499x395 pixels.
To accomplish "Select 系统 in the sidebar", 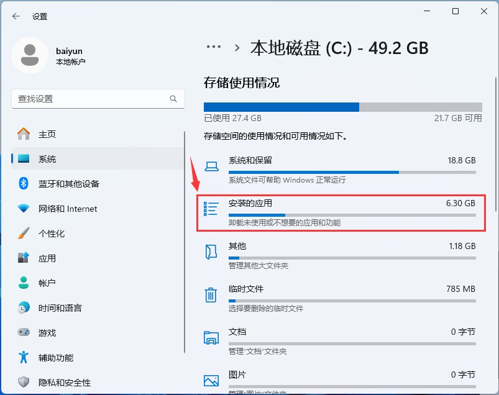I will coord(98,159).
